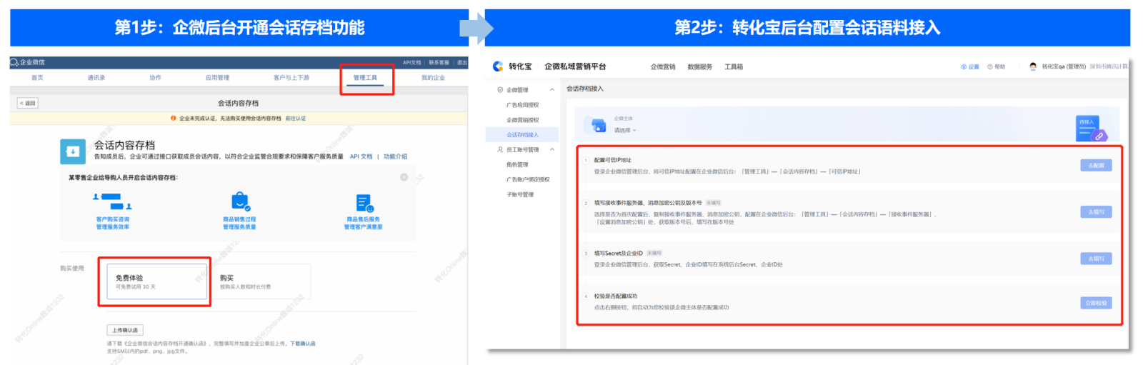Open the 通讯录 tab
The height and width of the screenshot is (365, 1143).
(96, 77)
